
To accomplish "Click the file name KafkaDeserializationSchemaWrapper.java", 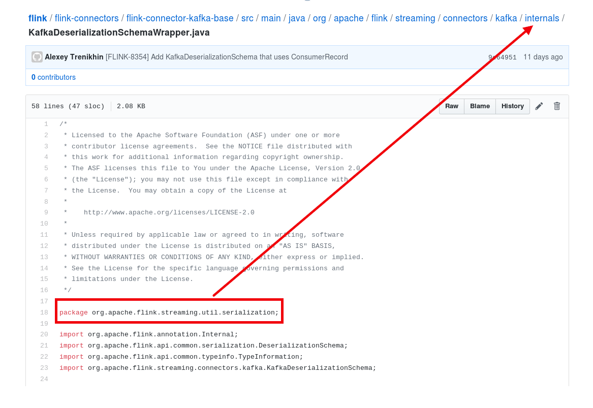I will [119, 33].
